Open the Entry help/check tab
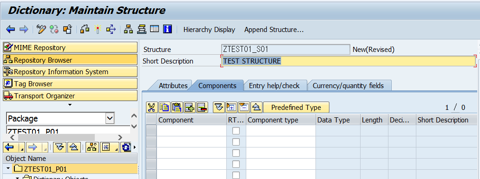The height and width of the screenshot is (179, 480). click(x=274, y=85)
